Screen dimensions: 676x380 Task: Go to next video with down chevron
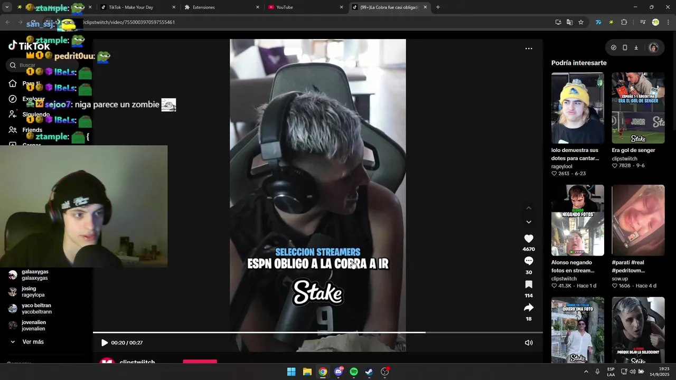529,222
